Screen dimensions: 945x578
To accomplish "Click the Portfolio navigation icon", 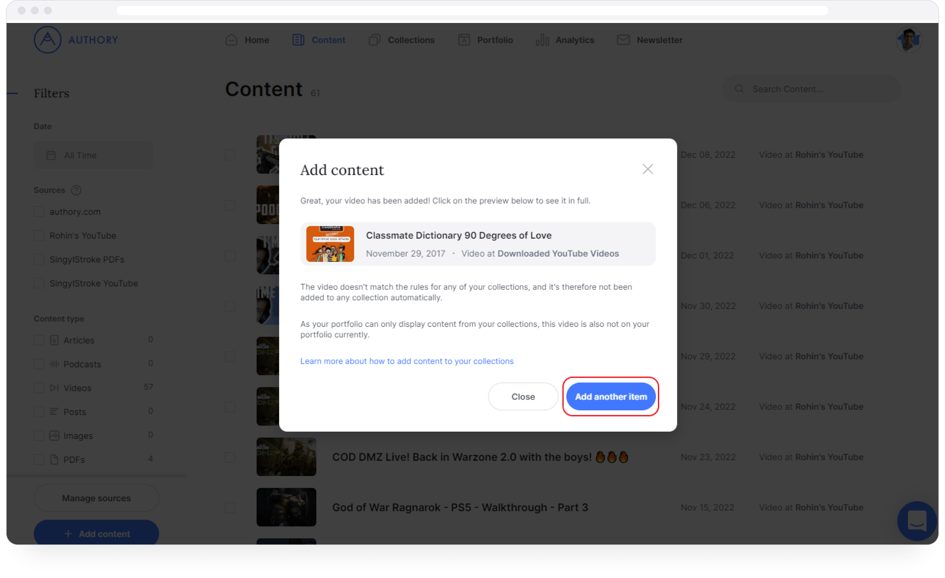I will point(464,40).
